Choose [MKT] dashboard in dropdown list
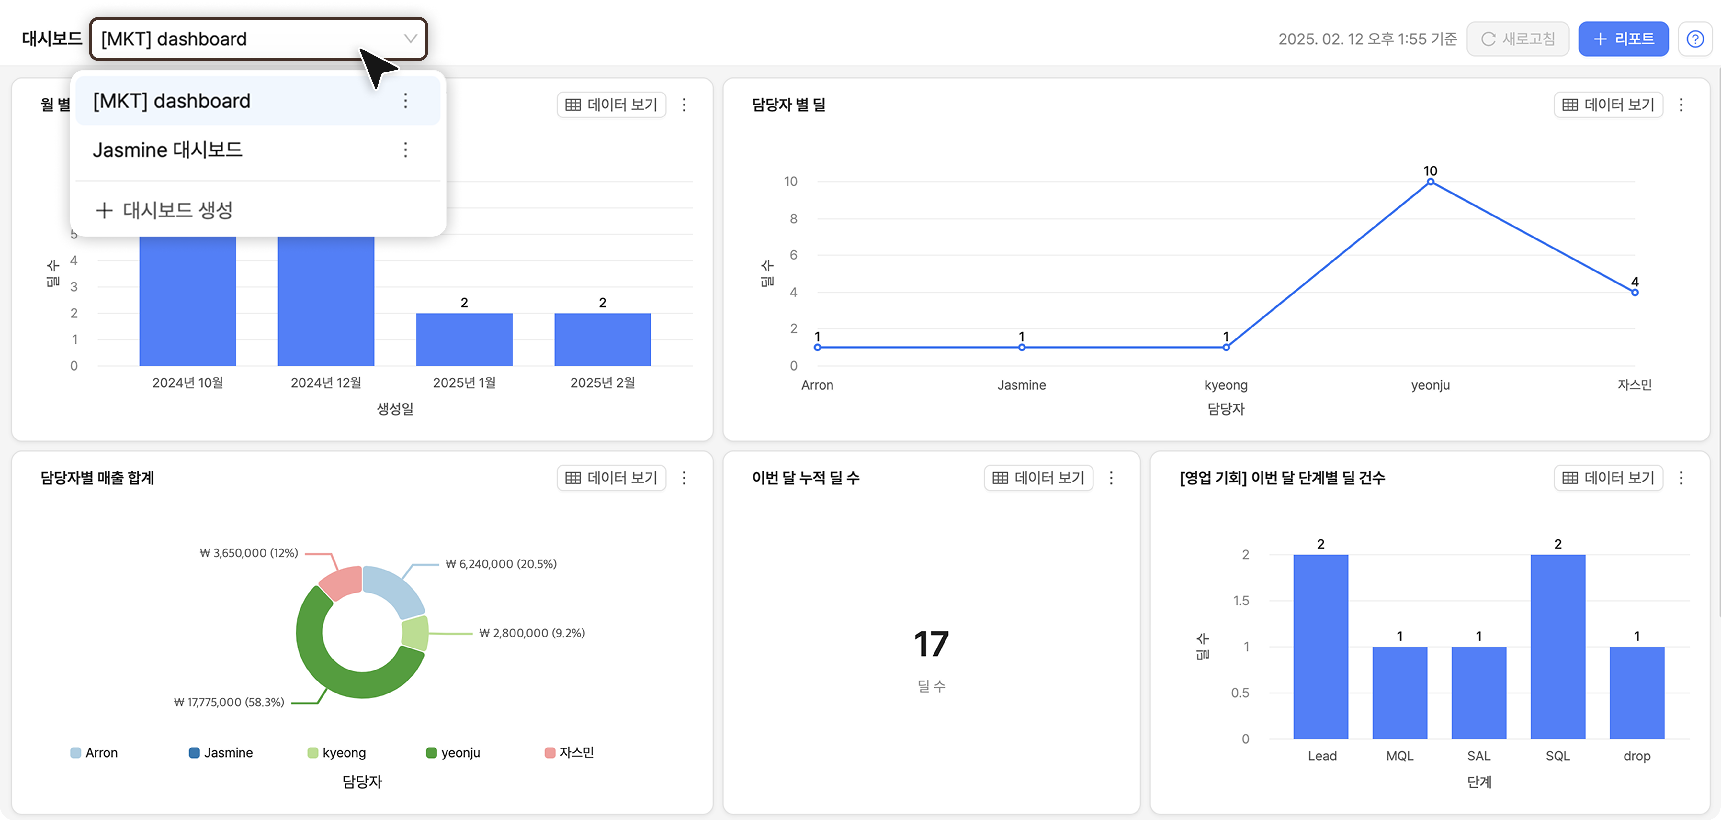 pyautogui.click(x=172, y=101)
